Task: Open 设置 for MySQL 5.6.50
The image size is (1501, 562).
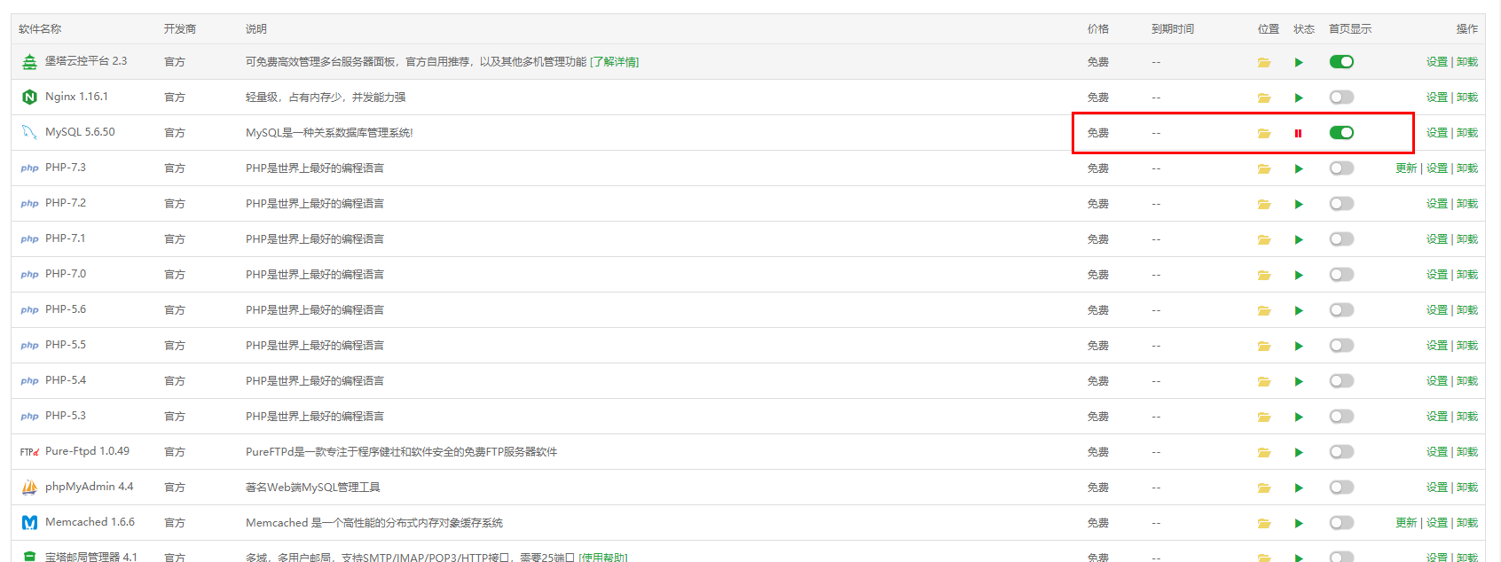Action: [x=1437, y=133]
